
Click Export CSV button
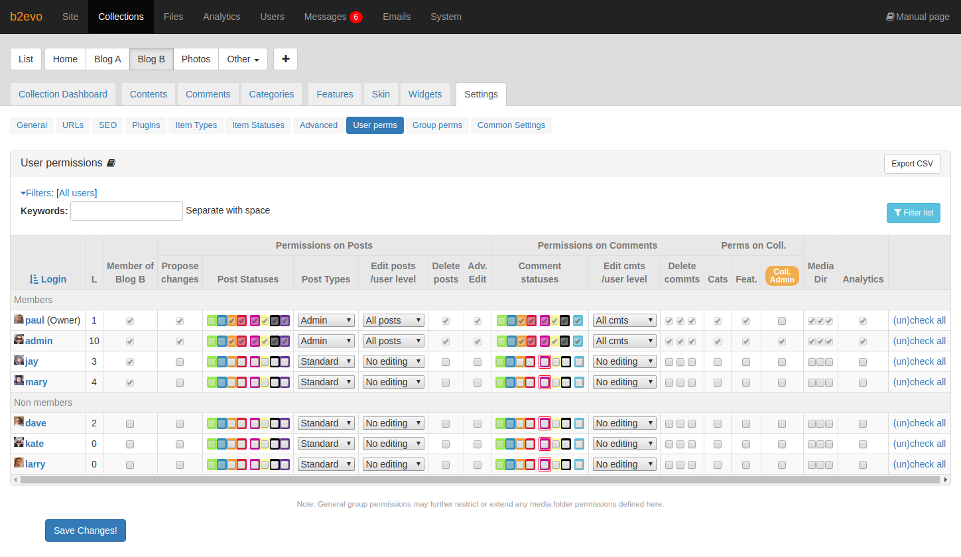click(912, 164)
